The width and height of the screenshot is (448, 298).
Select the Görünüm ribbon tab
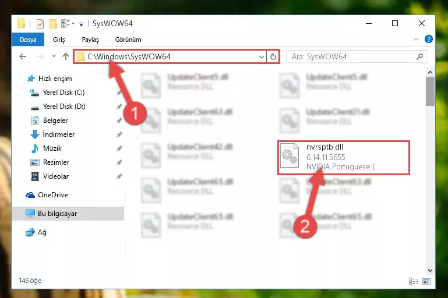128,40
